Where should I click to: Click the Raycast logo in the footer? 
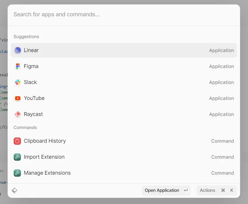[15, 190]
